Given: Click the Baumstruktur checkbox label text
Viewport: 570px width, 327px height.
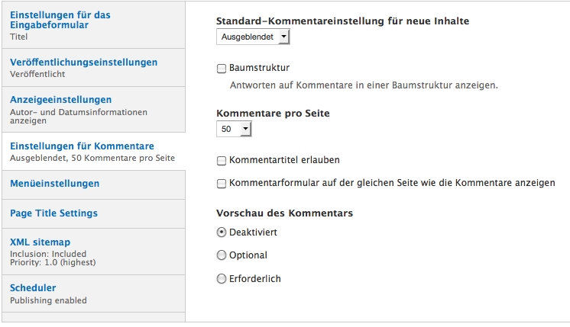Looking at the screenshot, I should pos(259,69).
